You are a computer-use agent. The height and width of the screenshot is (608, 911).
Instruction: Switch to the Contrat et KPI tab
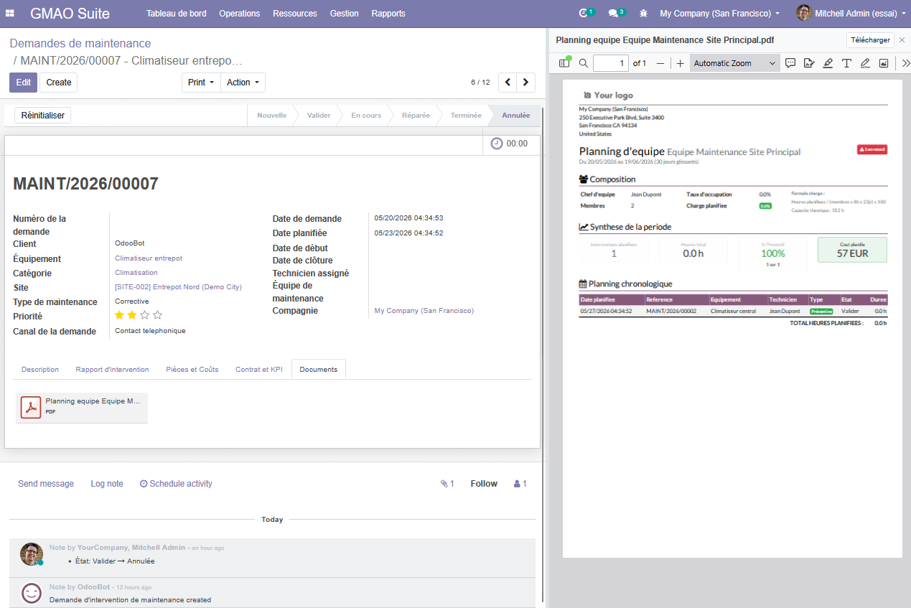tap(259, 370)
